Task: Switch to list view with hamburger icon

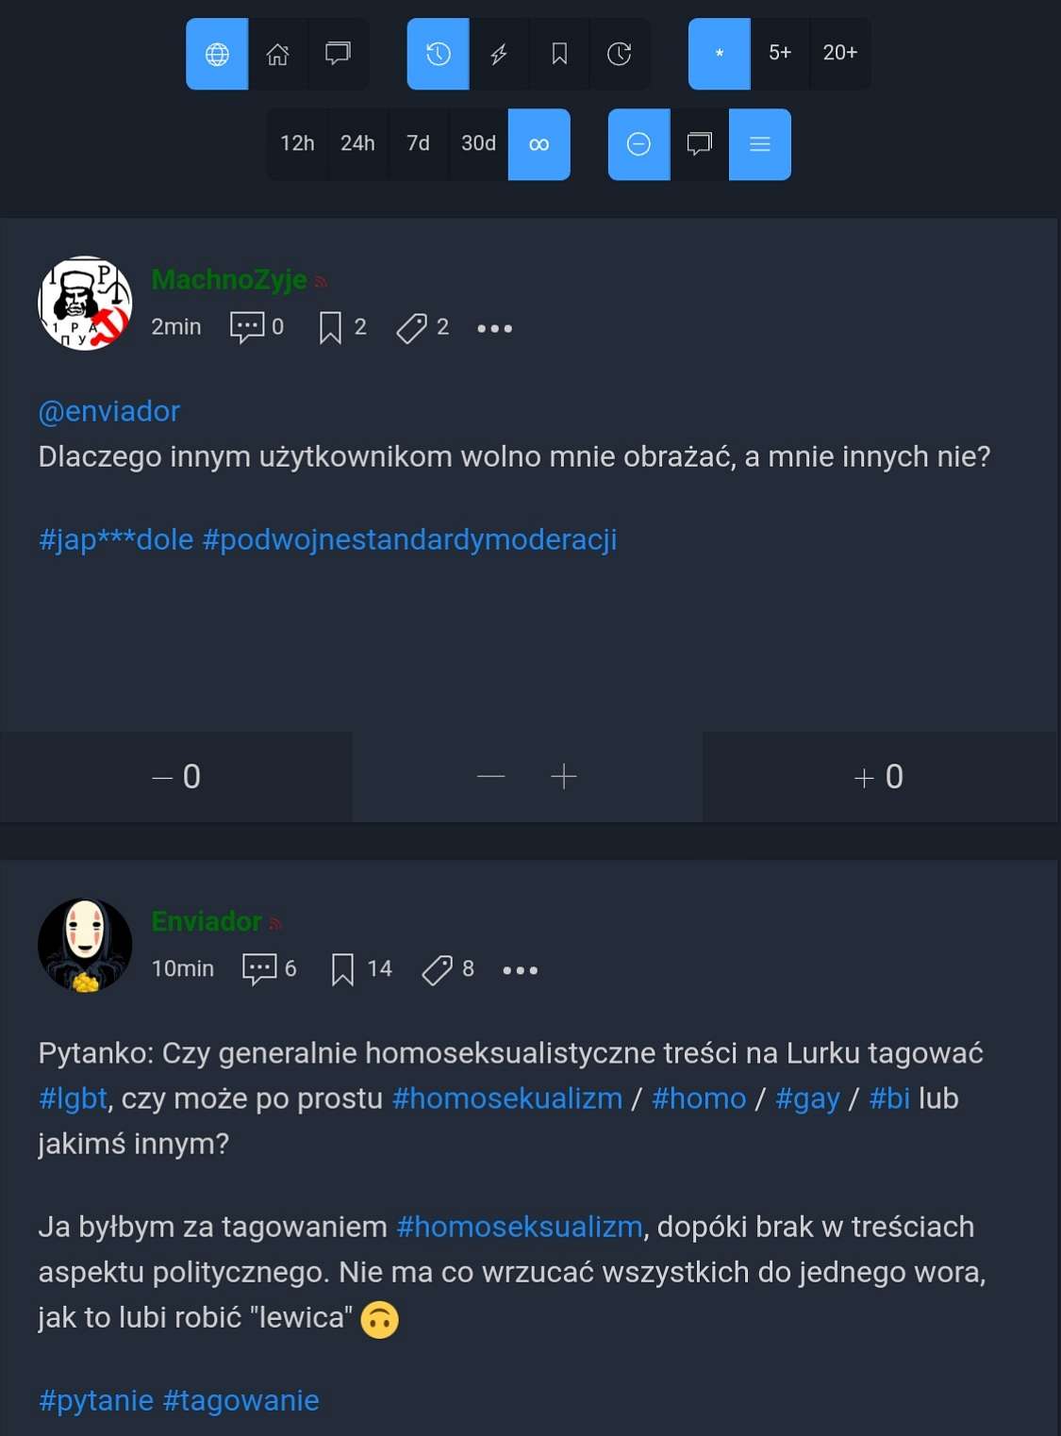Action: 760,144
